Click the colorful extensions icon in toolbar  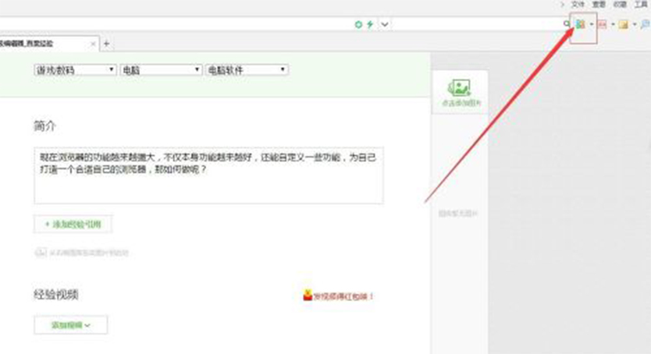point(580,24)
